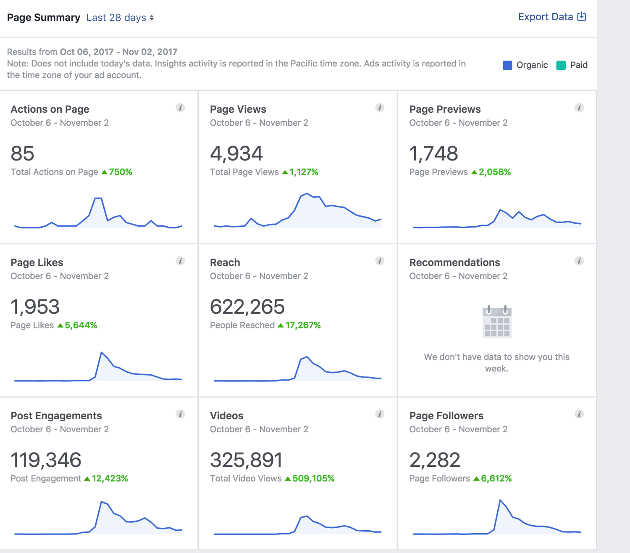
Task: Click the Export Data link
Action: (x=546, y=17)
